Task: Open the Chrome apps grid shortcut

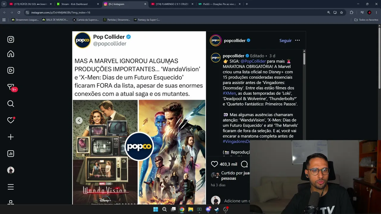Action: (4, 20)
